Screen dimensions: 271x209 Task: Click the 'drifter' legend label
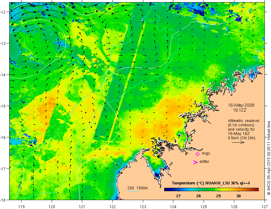(204, 162)
